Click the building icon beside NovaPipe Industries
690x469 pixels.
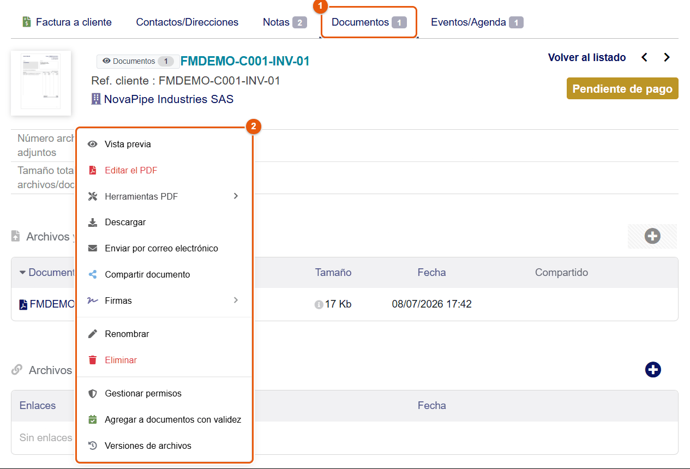coord(96,99)
